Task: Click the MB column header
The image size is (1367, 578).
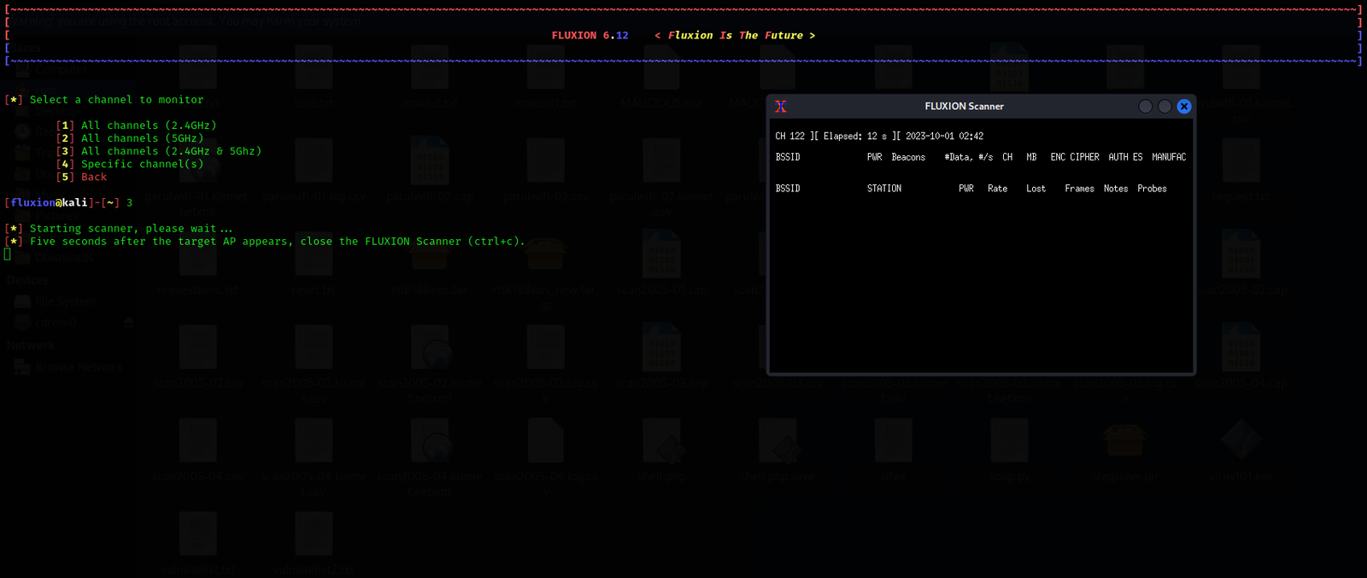Action: pyautogui.click(x=1031, y=158)
